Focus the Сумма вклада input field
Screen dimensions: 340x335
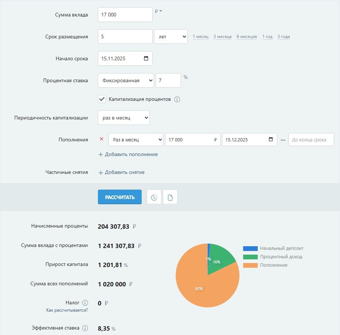pos(125,15)
